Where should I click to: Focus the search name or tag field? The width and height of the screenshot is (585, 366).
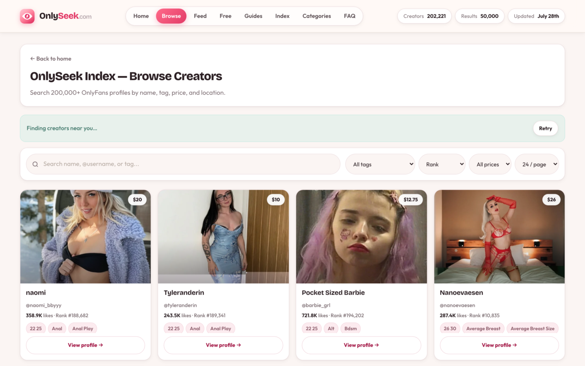(x=183, y=164)
